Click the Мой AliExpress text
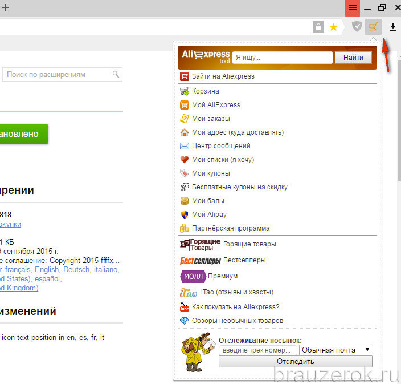 (216, 105)
